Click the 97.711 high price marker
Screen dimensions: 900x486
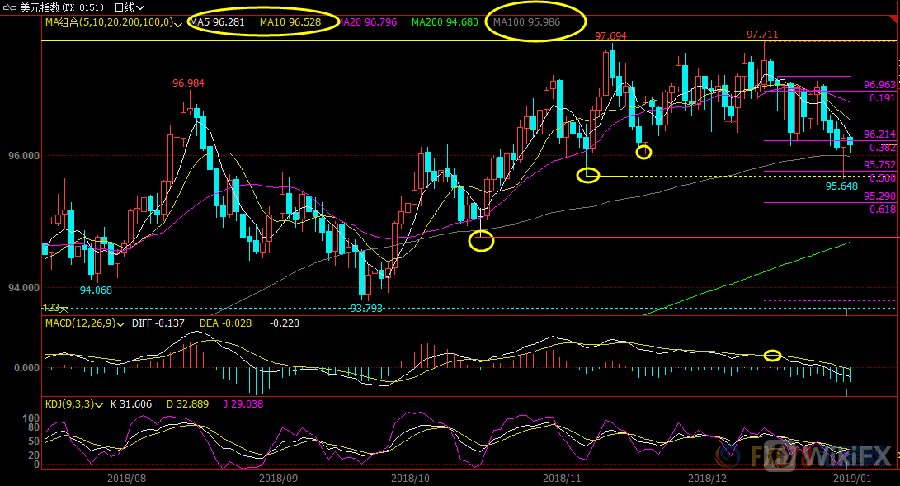762,35
